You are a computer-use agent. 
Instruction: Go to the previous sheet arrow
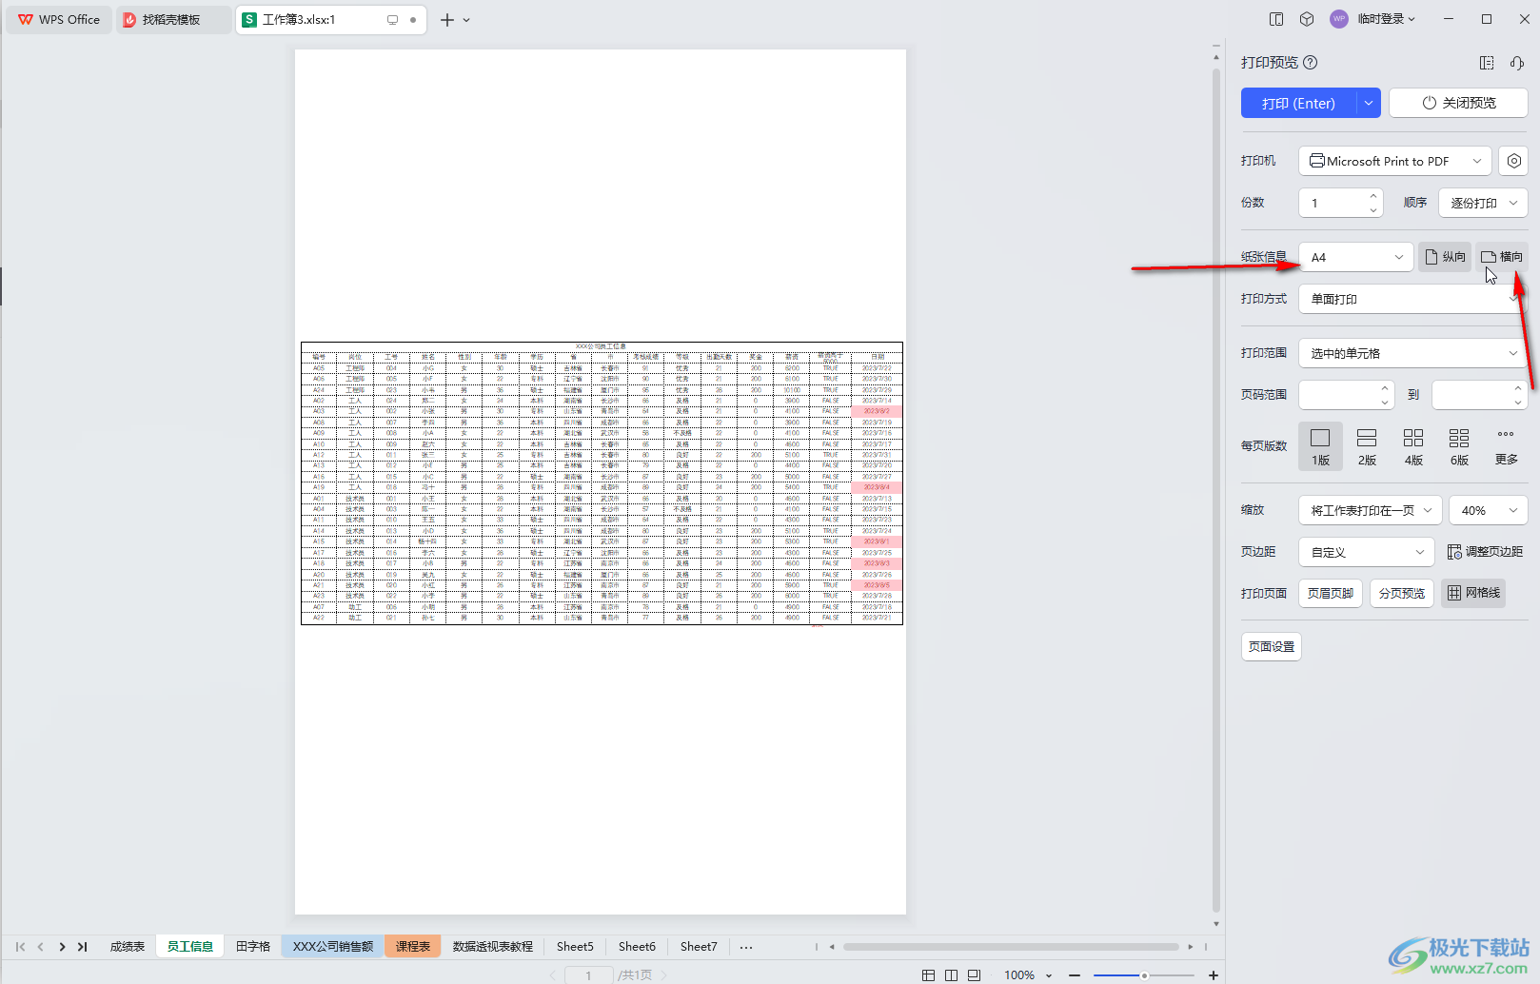click(x=41, y=947)
